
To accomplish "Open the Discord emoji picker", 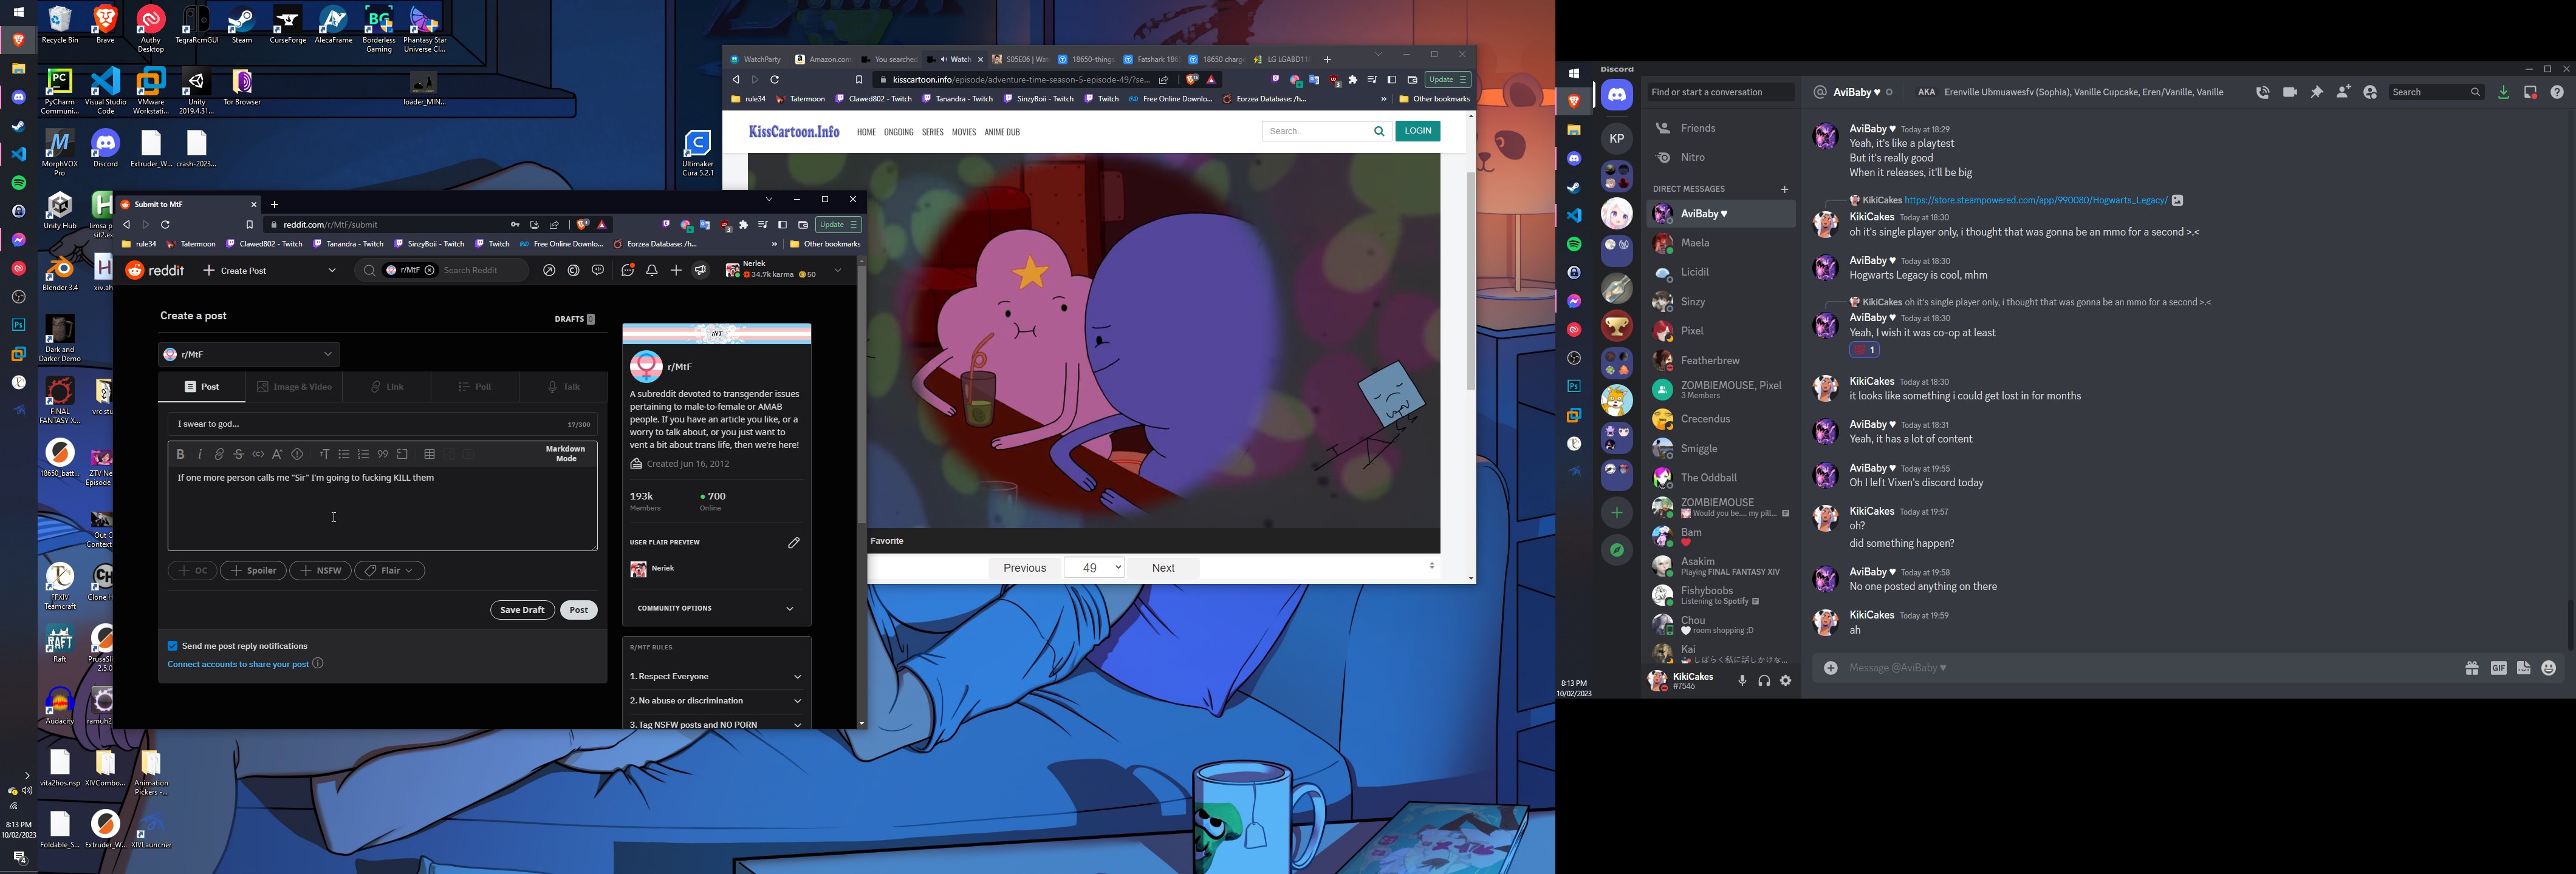I will click(2549, 668).
